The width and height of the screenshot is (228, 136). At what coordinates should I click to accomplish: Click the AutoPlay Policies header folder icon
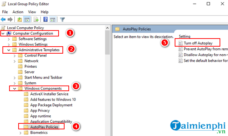[118, 29]
